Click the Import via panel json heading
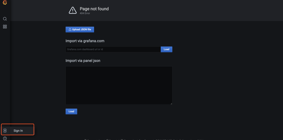The width and height of the screenshot is (283, 140). point(83,61)
